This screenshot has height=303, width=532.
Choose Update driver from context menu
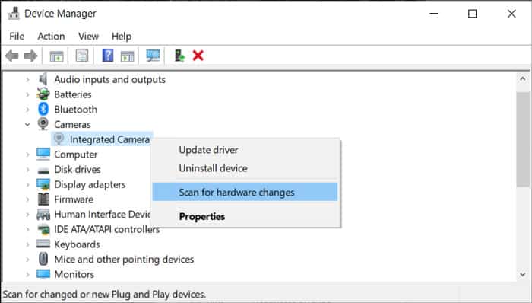coord(245,150)
